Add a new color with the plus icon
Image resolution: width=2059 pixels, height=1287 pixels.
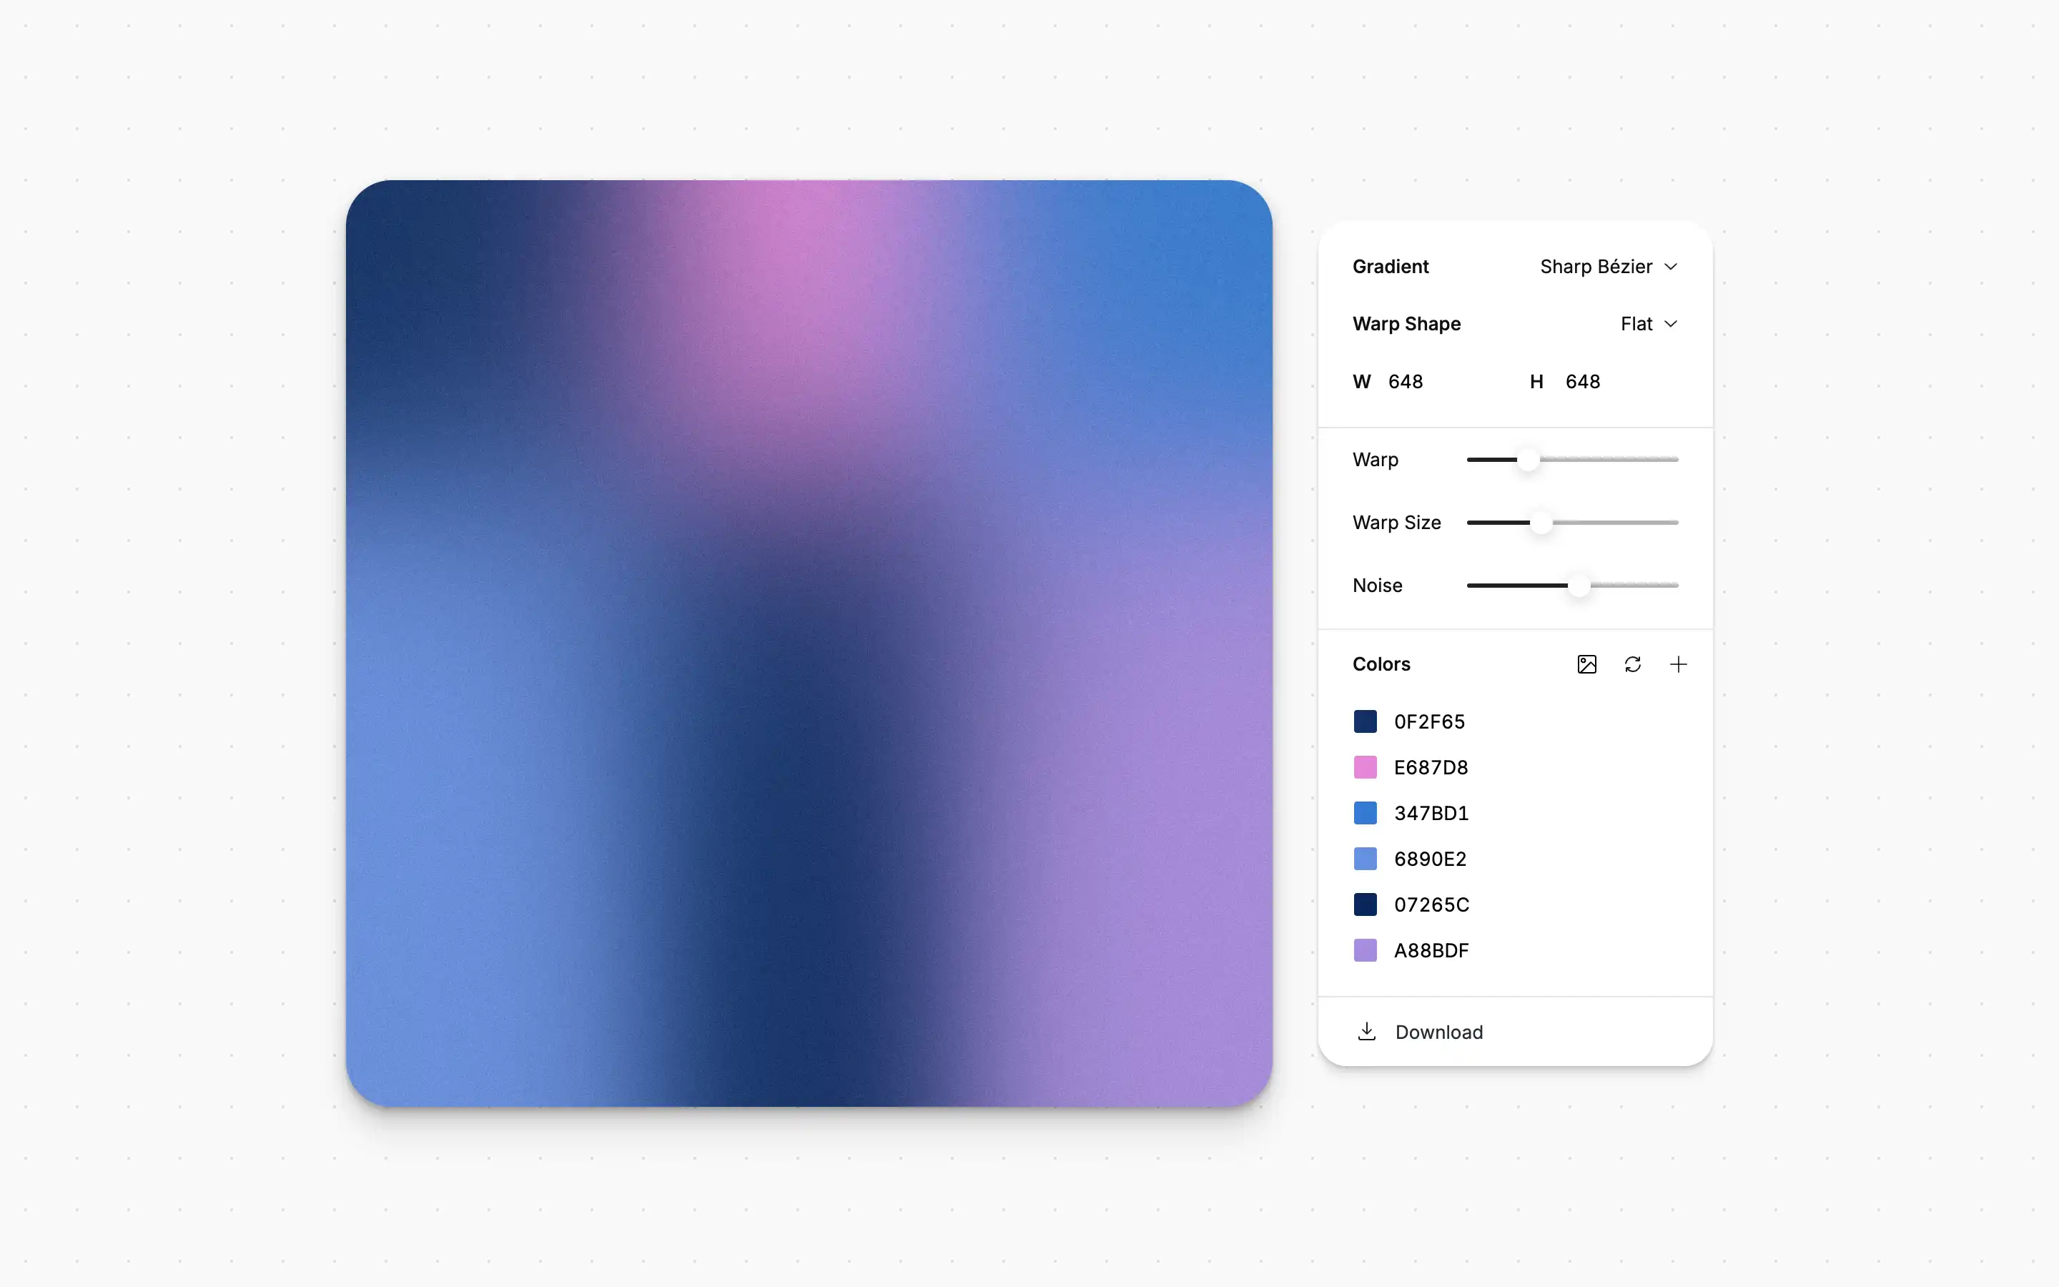(x=1679, y=664)
